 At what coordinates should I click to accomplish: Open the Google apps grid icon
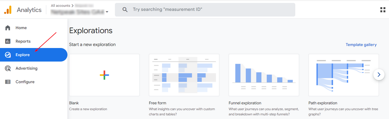coord(383,10)
